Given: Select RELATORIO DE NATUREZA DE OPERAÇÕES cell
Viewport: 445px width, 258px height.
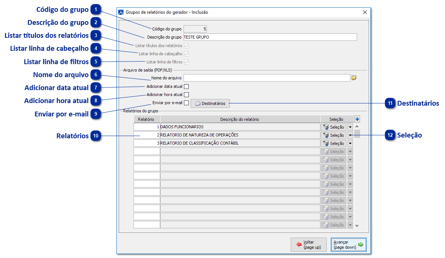Looking at the screenshot, I should [x=240, y=135].
